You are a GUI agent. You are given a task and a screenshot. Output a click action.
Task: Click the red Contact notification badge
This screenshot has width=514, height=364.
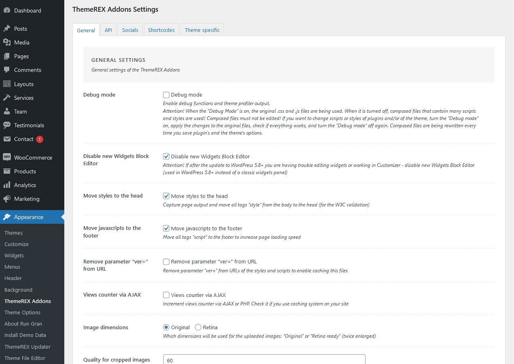click(x=40, y=139)
